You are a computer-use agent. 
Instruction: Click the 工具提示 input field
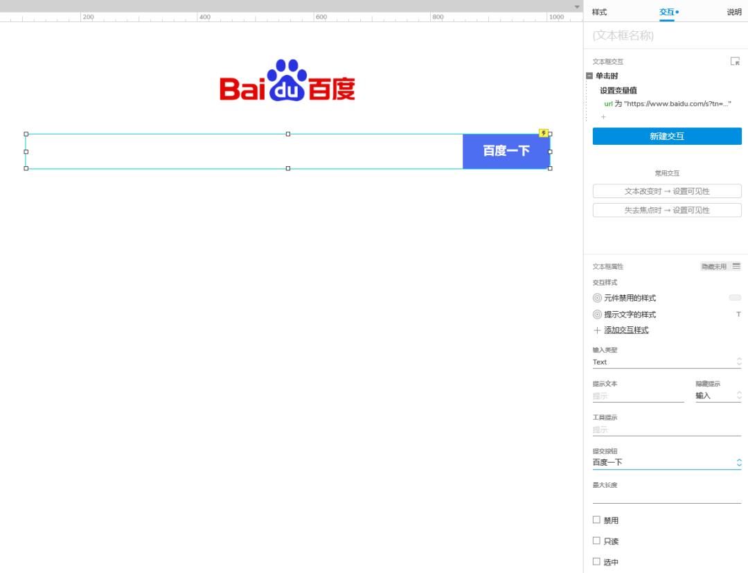(667, 430)
